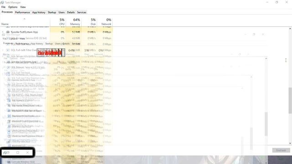The width and height of the screenshot is (292, 164).
Task: Click the 5.2 MB memory value for Spooler
Action: 76,32
